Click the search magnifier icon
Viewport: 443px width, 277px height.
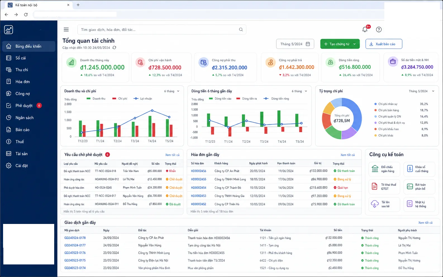pos(241,30)
